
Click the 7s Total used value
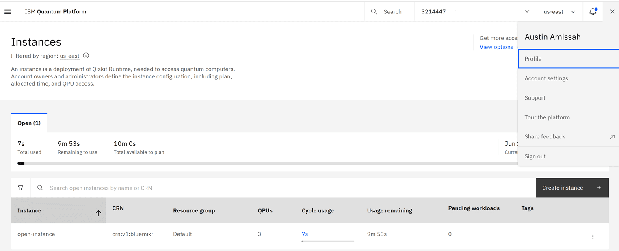(21, 144)
